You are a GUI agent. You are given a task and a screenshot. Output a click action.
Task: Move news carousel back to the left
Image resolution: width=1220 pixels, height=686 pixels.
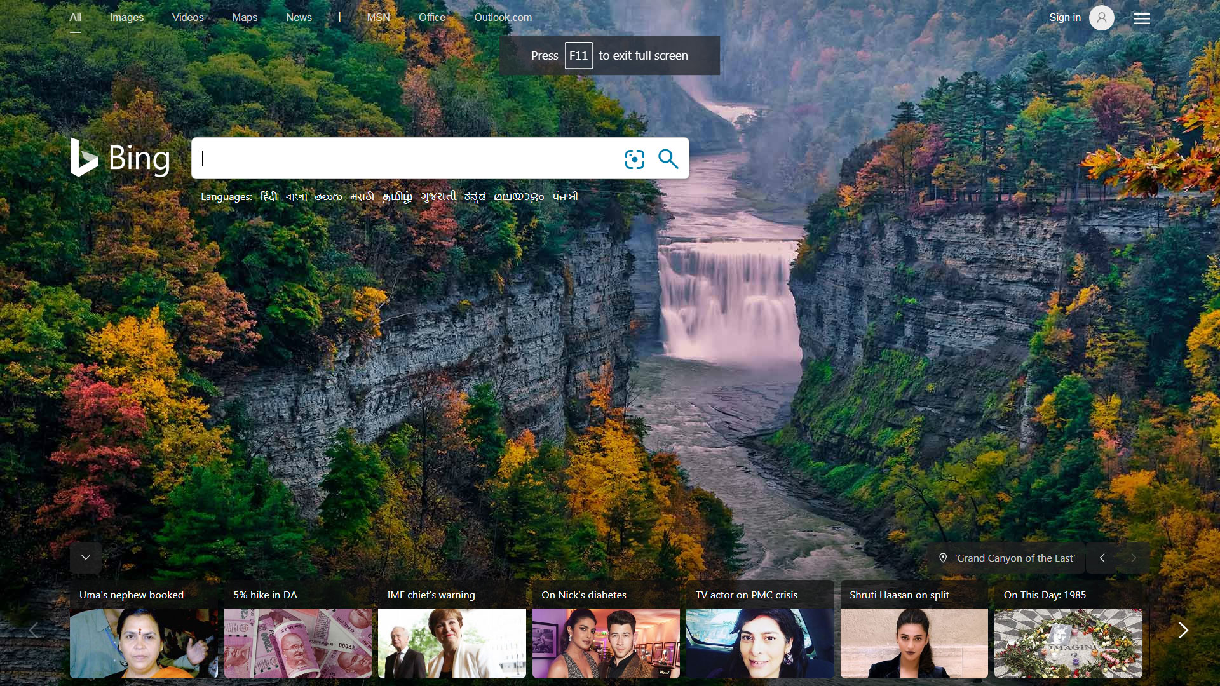[34, 630]
